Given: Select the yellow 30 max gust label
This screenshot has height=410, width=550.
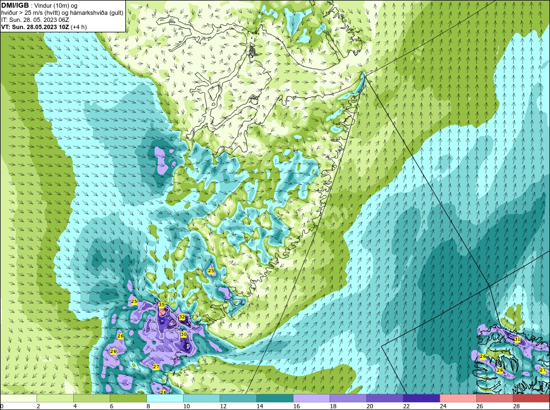Looking at the screenshot, I should (184, 335).
